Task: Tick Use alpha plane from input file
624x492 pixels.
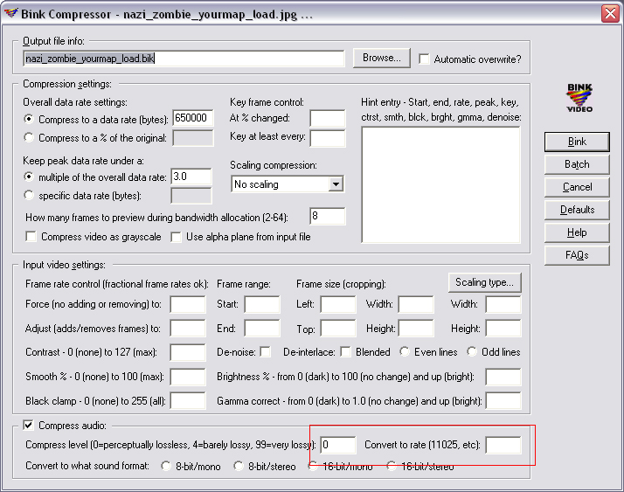Action: [176, 237]
